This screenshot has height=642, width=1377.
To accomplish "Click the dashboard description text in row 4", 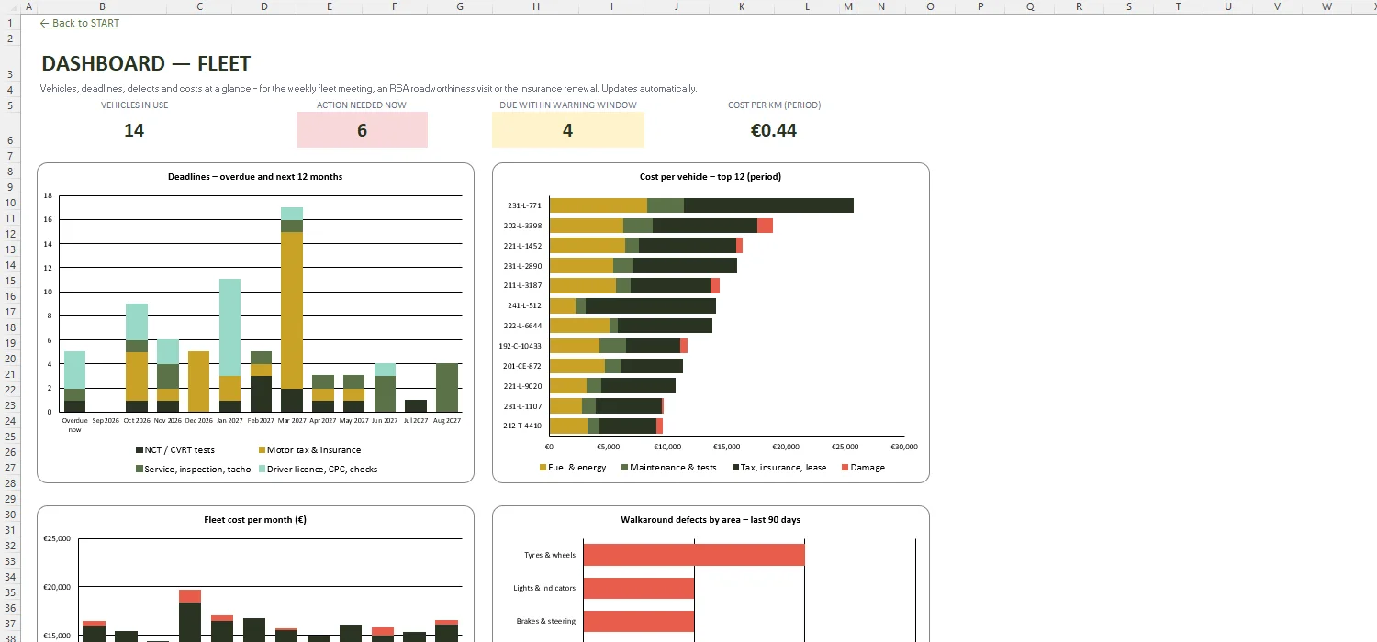I will 368,89.
